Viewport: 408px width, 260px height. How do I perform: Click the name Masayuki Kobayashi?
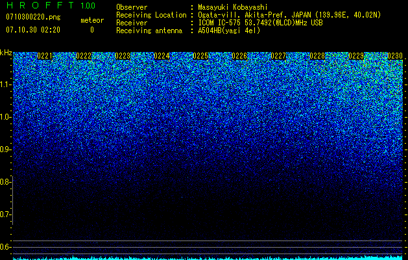(233, 7)
